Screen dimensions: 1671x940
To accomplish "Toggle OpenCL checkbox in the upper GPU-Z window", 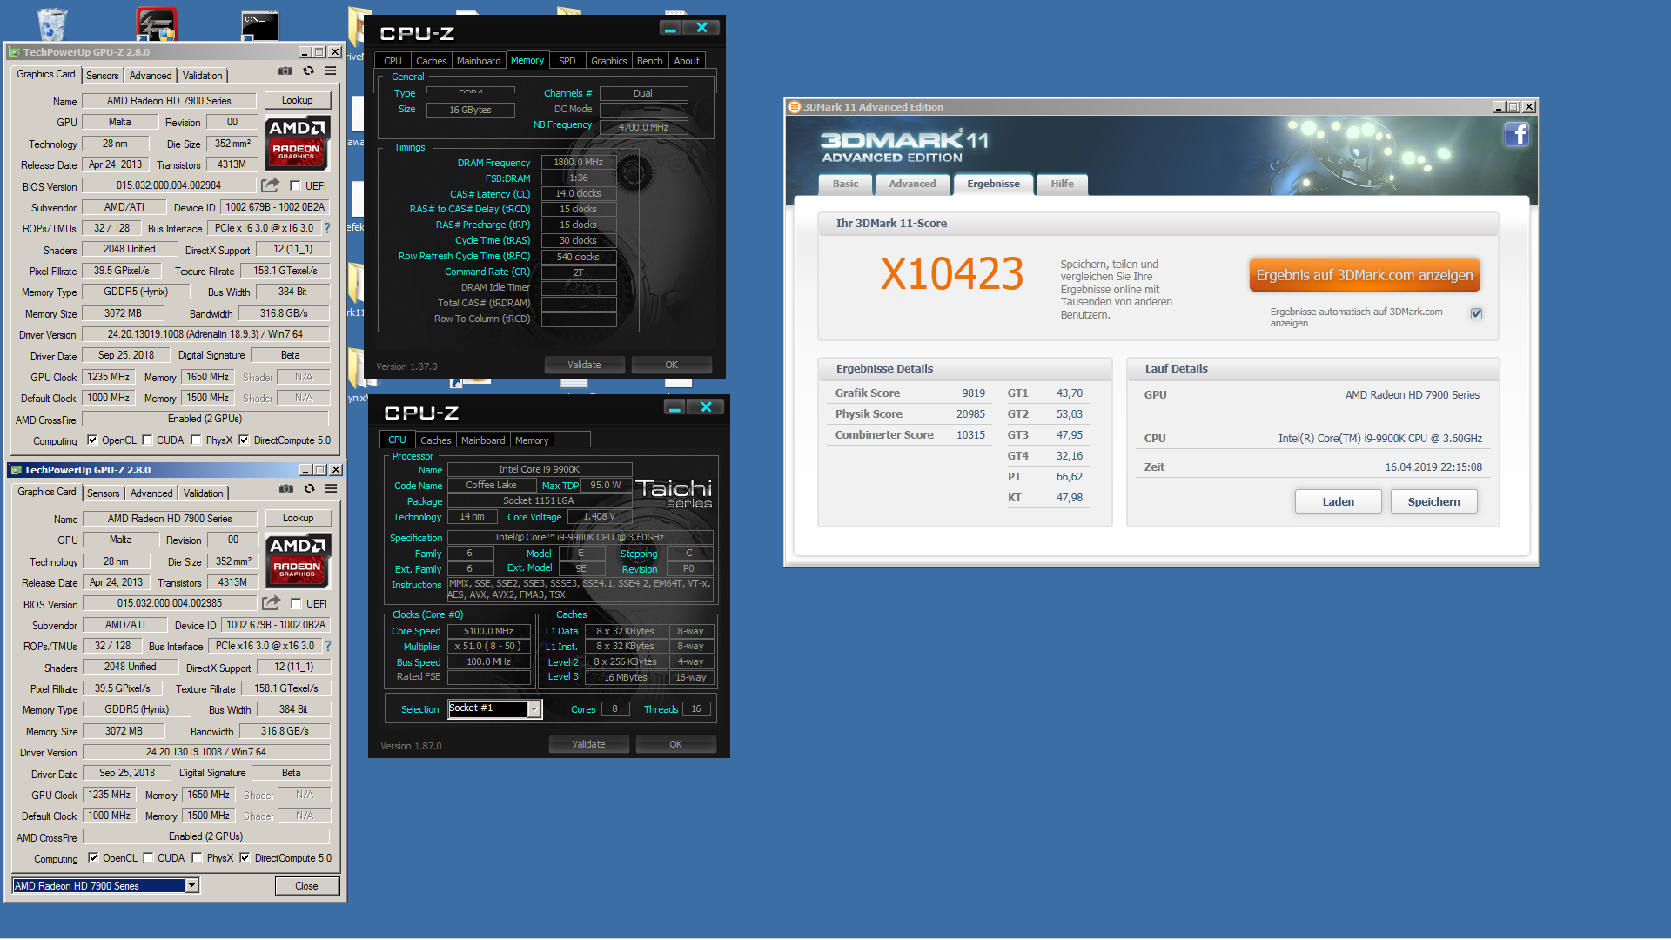I will point(92,440).
